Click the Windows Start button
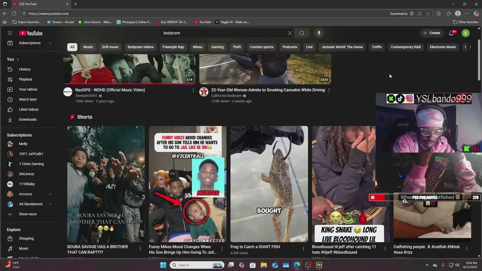The image size is (482, 271). [x=163, y=265]
